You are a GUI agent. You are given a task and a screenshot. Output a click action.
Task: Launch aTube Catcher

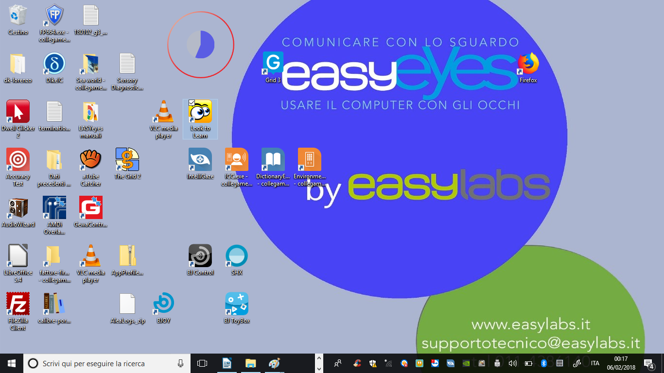91,168
